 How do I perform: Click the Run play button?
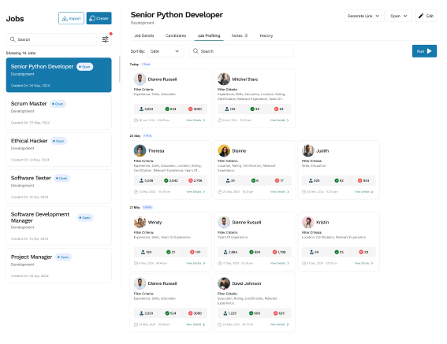pos(424,51)
